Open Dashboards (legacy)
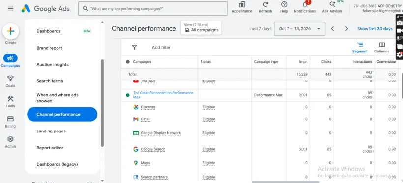Image resolution: width=403 pixels, height=183 pixels. [57, 164]
